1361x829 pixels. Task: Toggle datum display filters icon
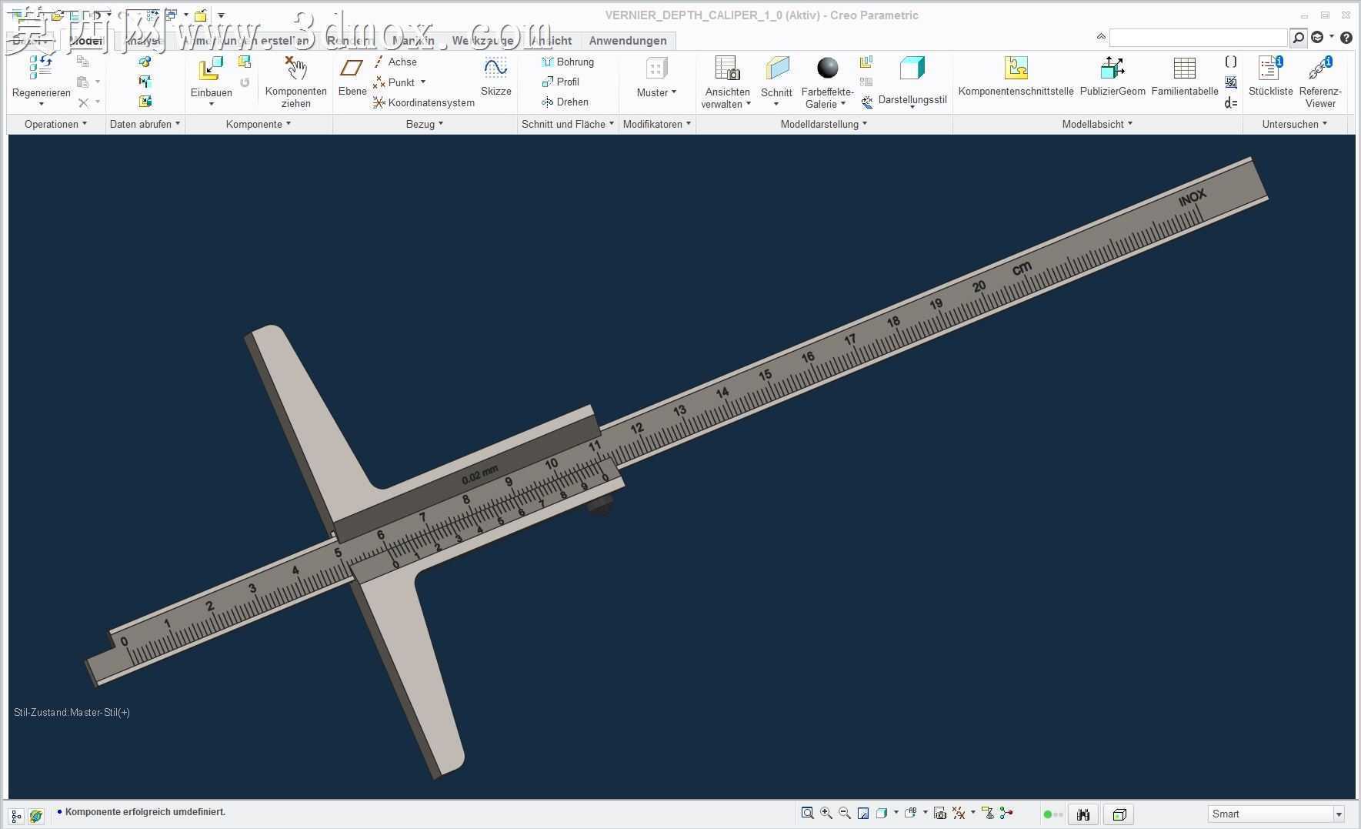(959, 813)
